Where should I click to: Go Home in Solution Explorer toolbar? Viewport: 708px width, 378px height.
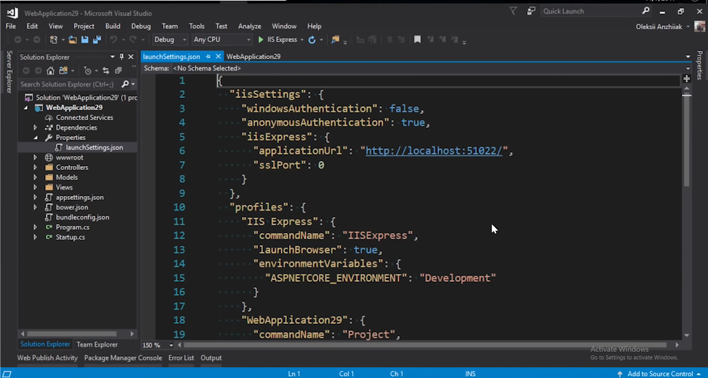pos(50,71)
